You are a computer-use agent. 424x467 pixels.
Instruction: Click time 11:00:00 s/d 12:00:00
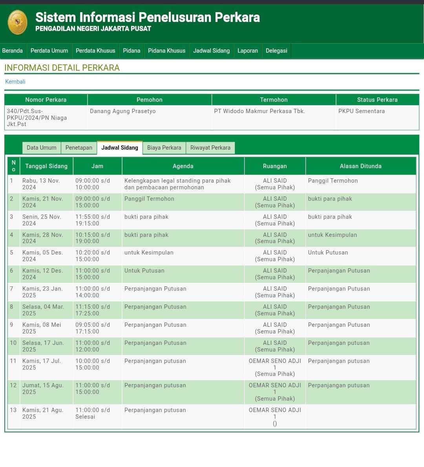coord(93,346)
